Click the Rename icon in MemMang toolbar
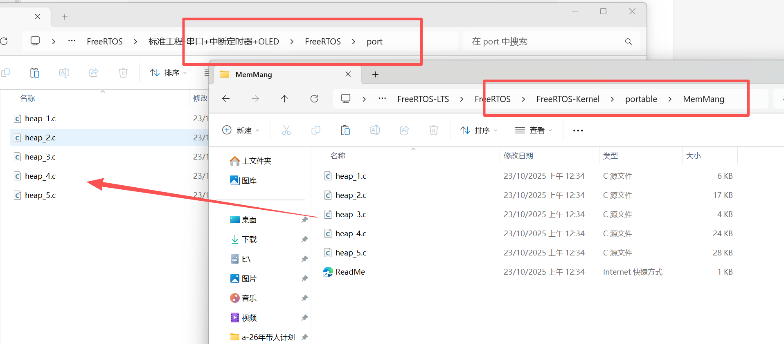The image size is (784, 344). (x=375, y=131)
